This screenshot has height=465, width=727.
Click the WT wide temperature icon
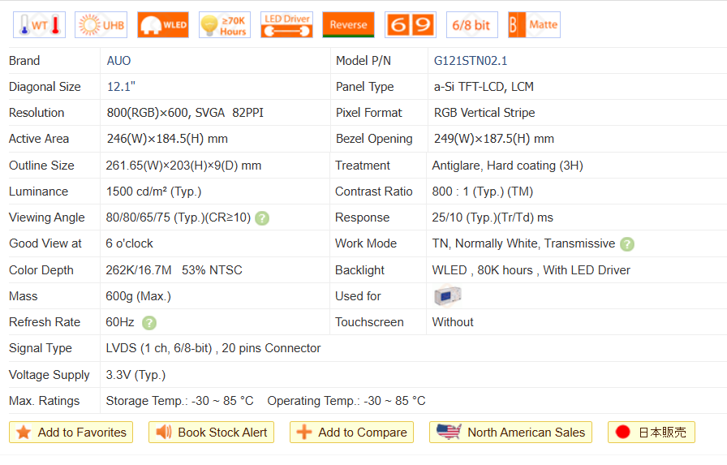click(39, 25)
